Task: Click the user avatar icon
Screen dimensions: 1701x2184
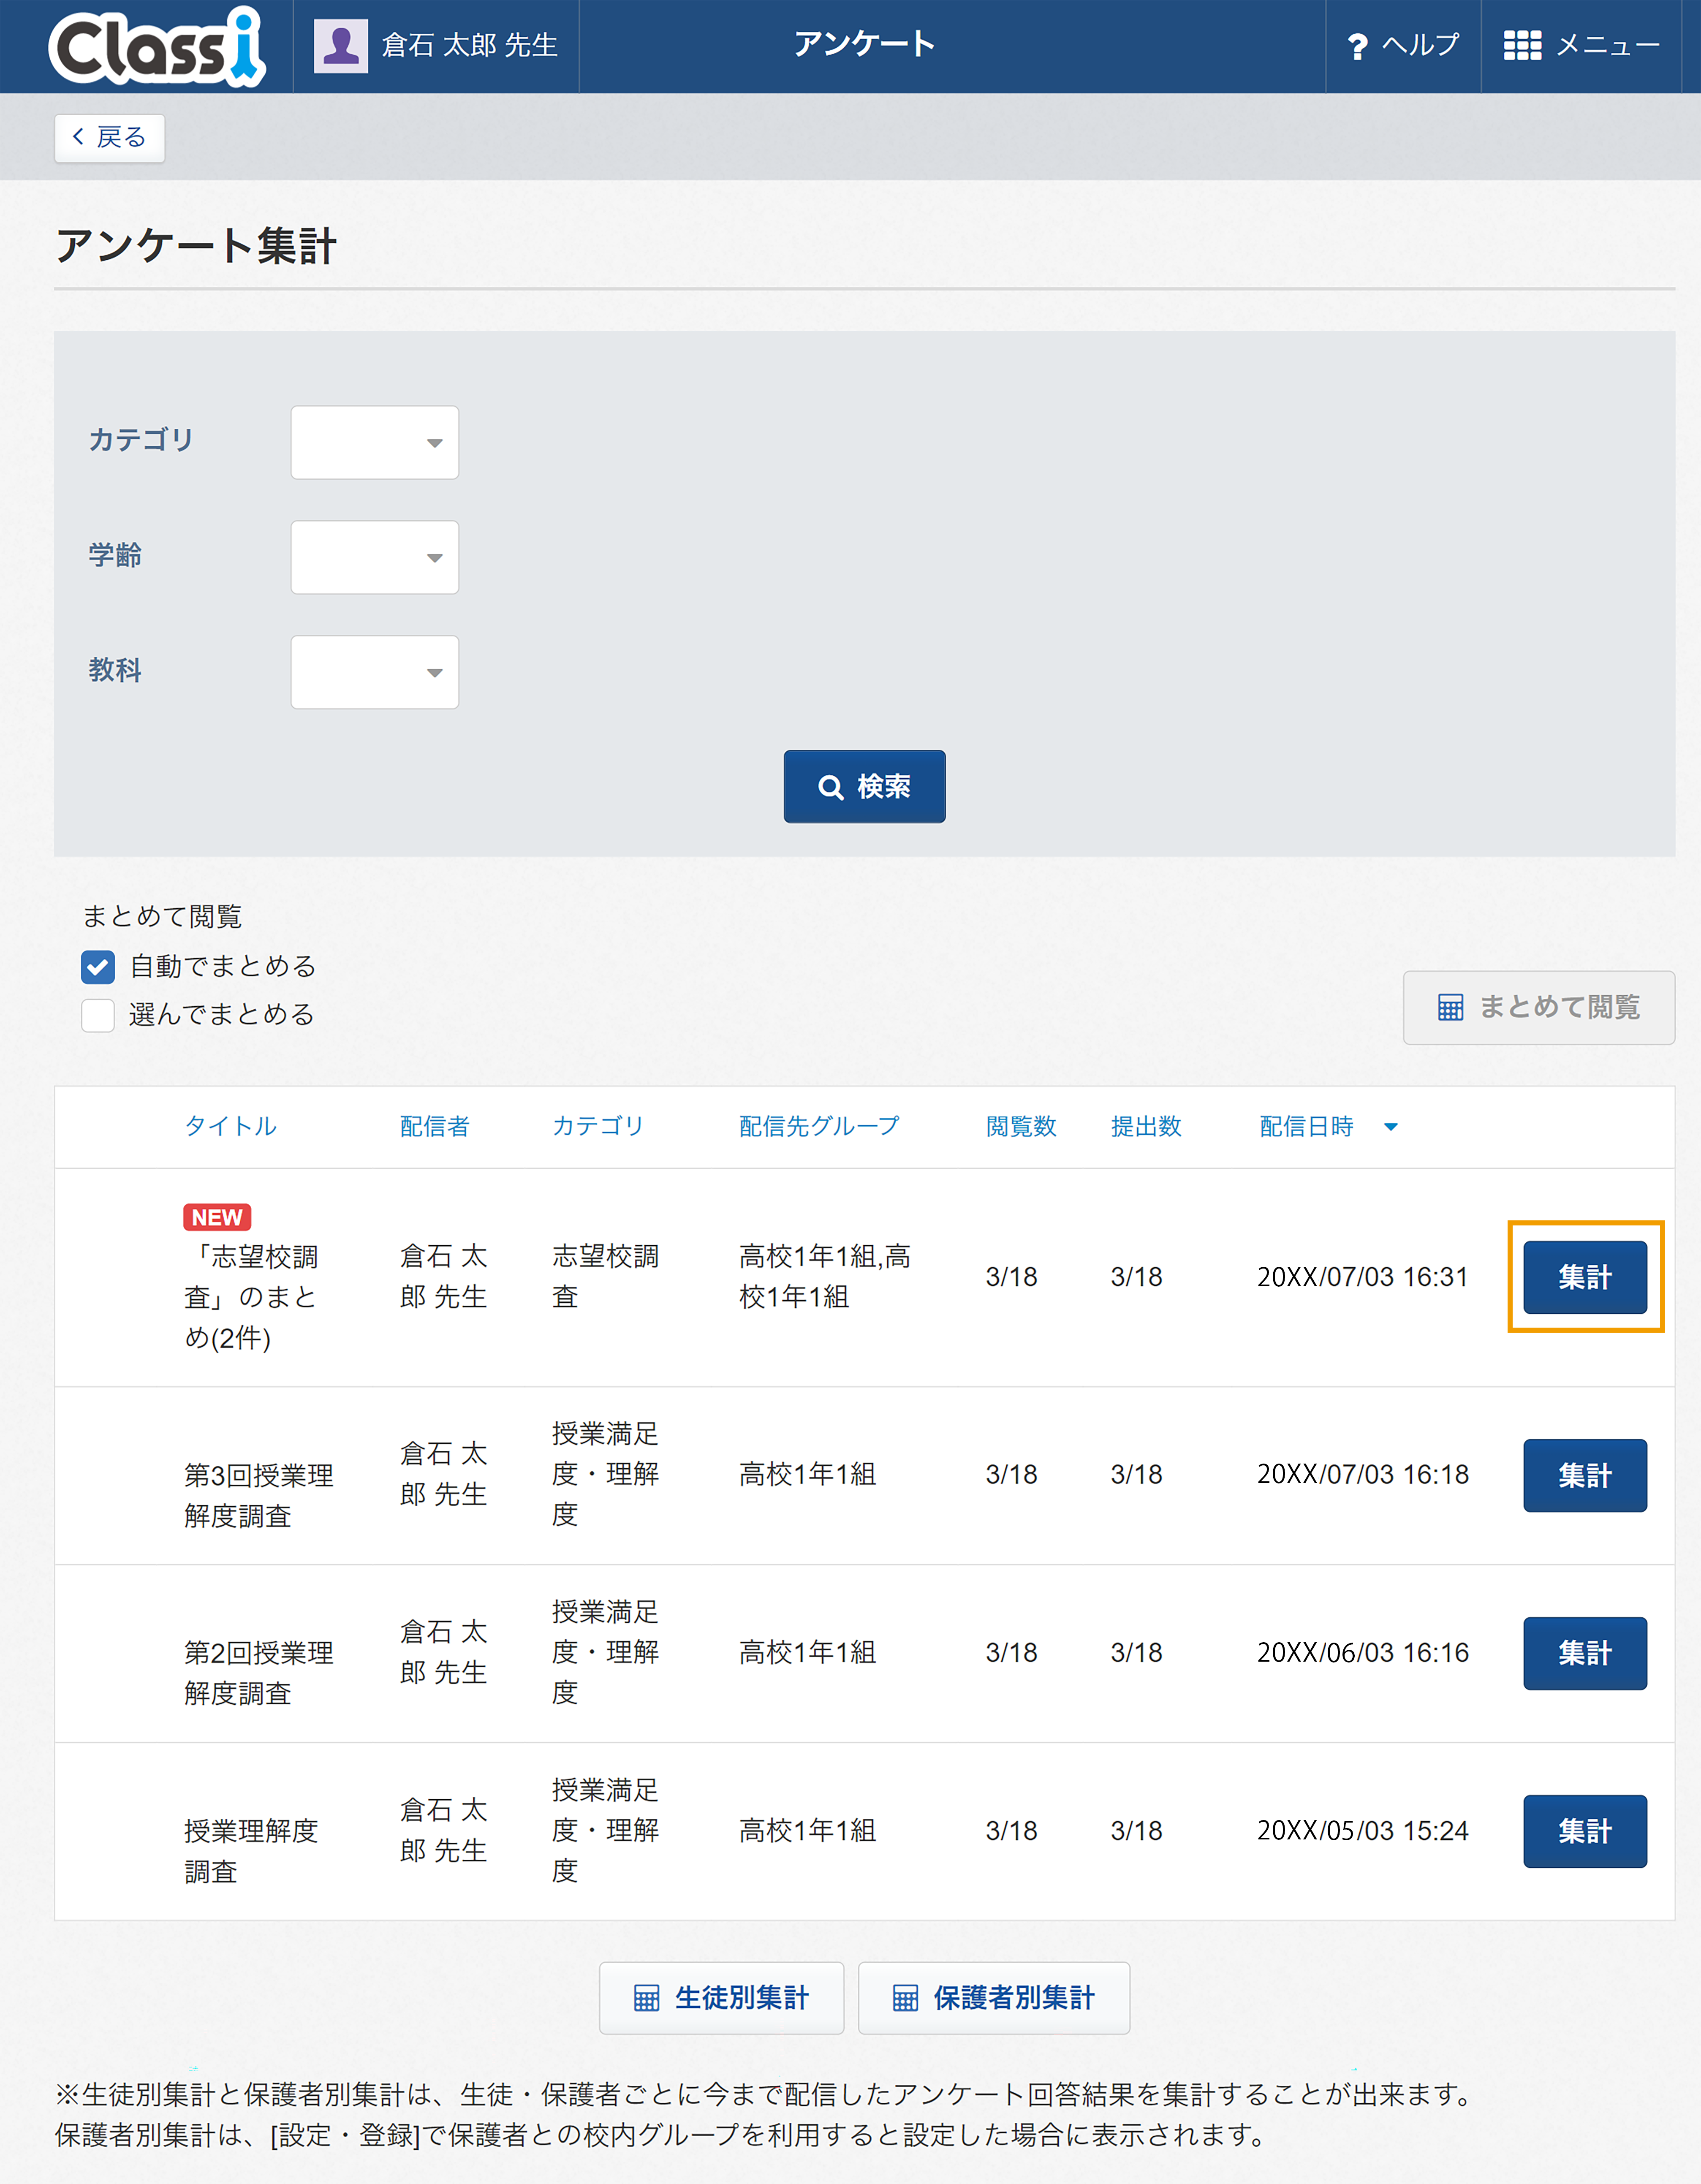Action: click(x=341, y=46)
